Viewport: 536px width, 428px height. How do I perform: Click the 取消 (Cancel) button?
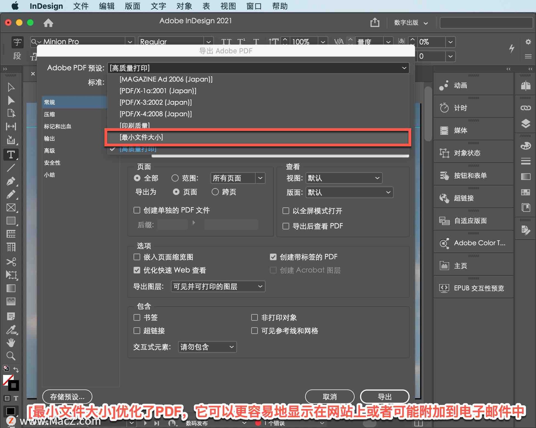pyautogui.click(x=330, y=396)
